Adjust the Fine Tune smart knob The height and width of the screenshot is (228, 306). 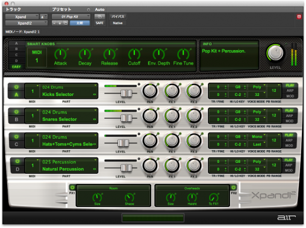point(183,54)
